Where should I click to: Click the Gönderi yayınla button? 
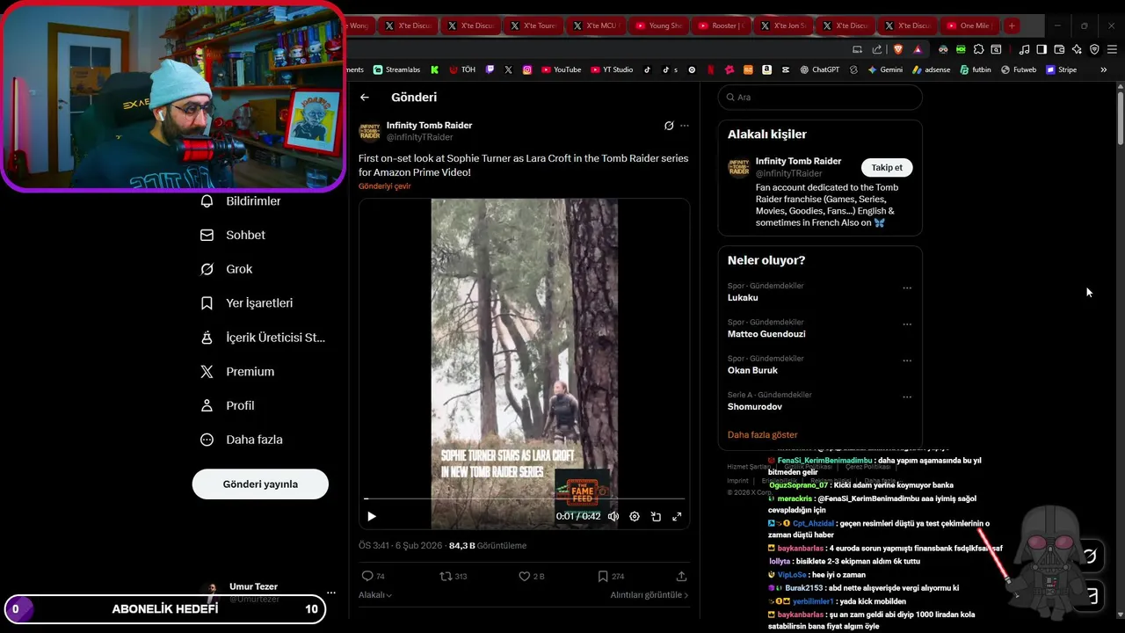coord(260,484)
